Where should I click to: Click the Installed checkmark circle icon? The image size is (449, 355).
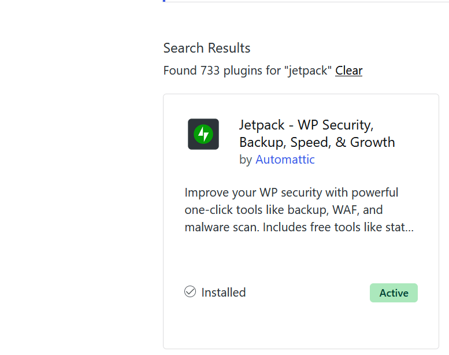click(190, 292)
